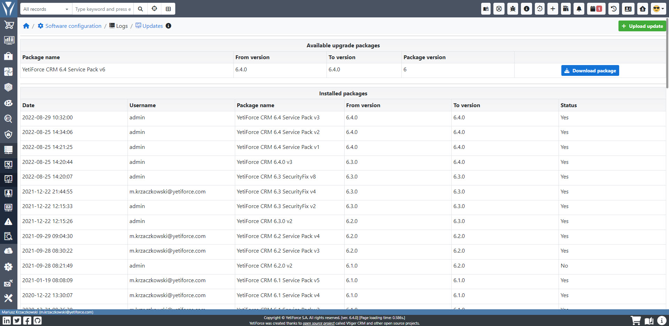Open the monitor mail sidebar icon
The image size is (669, 326).
pos(9,207)
